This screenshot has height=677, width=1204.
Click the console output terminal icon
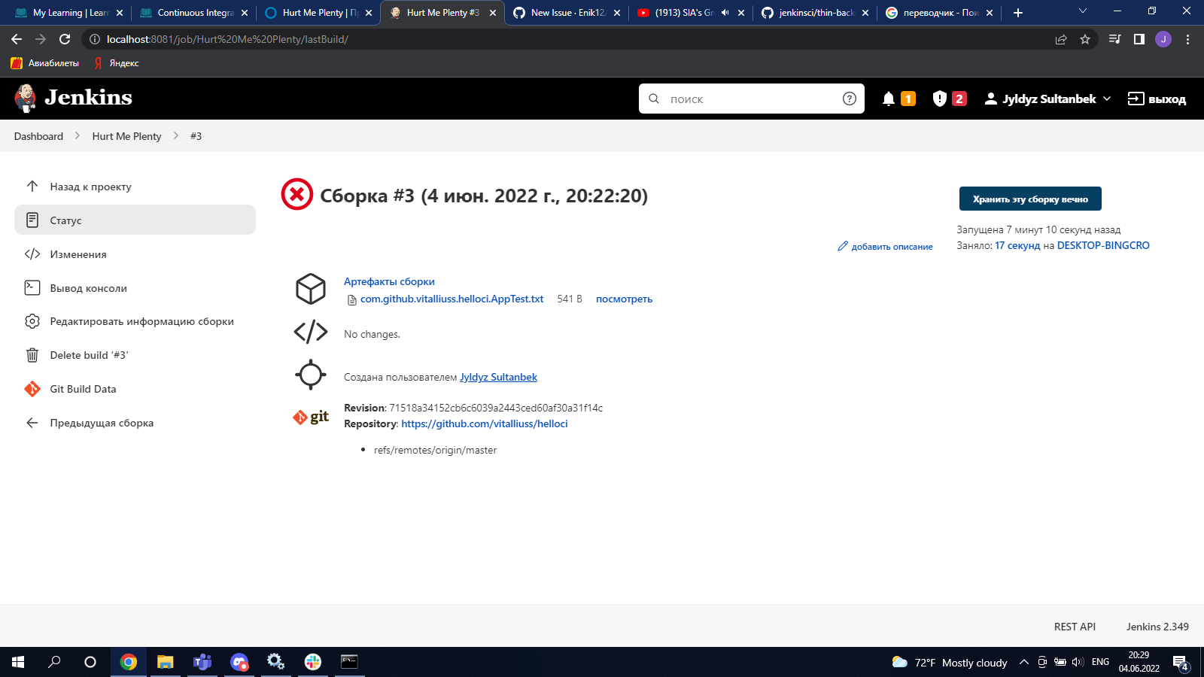(x=32, y=287)
